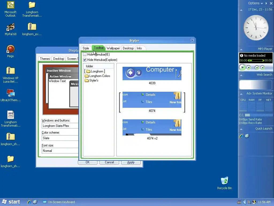Open the Style tab in Styler

(86, 48)
